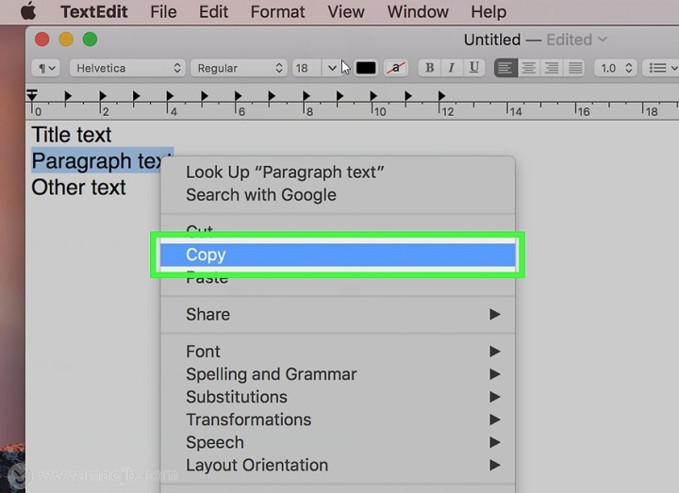
Task: Choose Search with Google
Action: 338,195
